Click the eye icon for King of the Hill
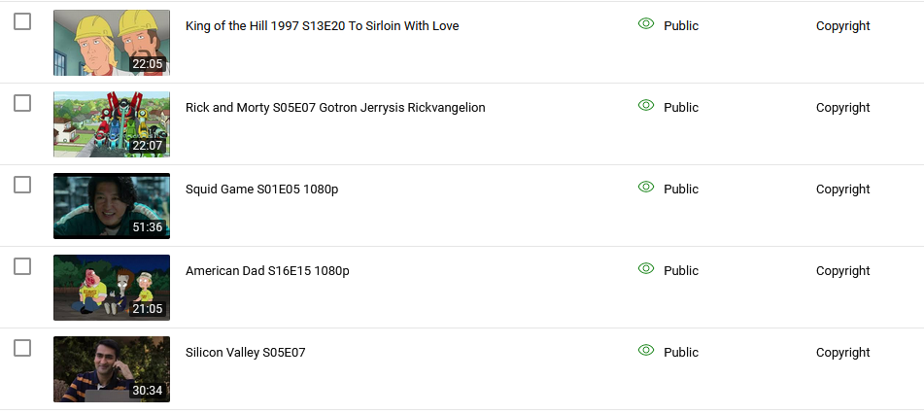 (x=646, y=23)
